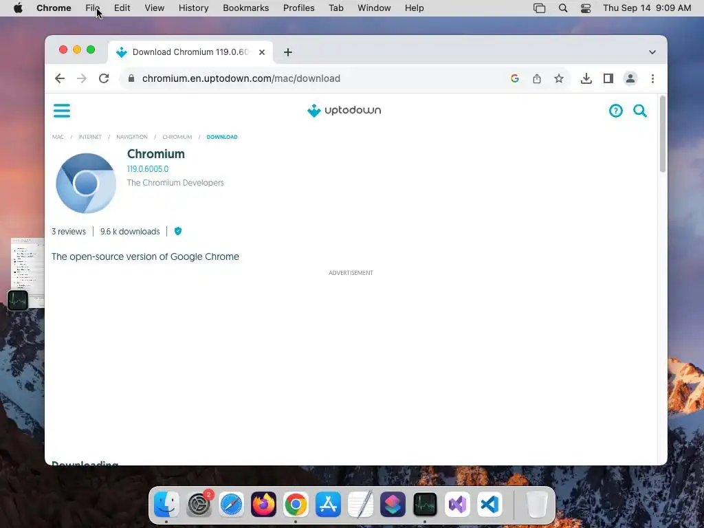Click the CHROMIUM breadcrumb link

pyautogui.click(x=177, y=137)
